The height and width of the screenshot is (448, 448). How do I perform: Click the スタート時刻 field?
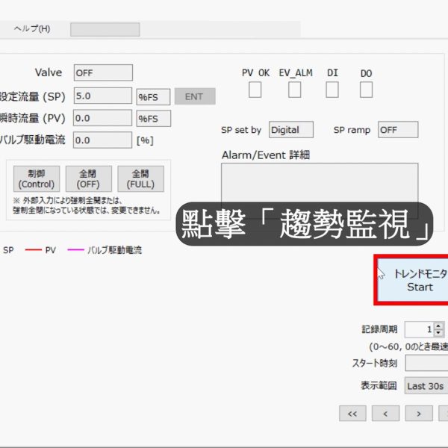click(x=426, y=343)
